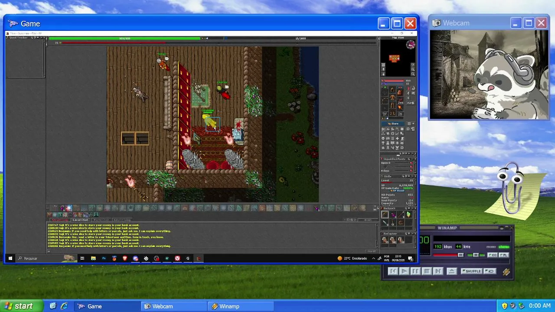Open the notifications icon on the inner taskbar

[410, 258]
